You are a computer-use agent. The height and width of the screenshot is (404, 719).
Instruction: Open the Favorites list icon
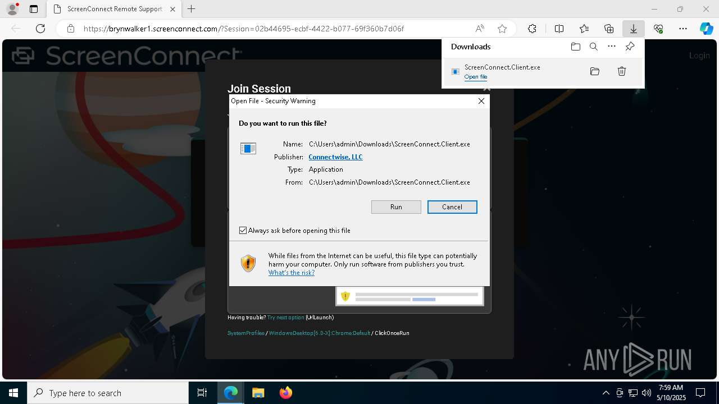584,29
